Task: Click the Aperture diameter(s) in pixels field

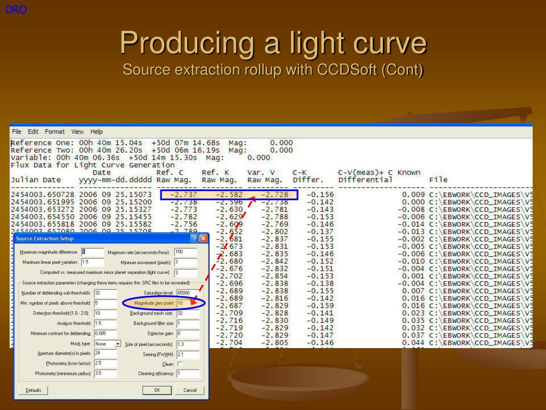Action: 106,353
